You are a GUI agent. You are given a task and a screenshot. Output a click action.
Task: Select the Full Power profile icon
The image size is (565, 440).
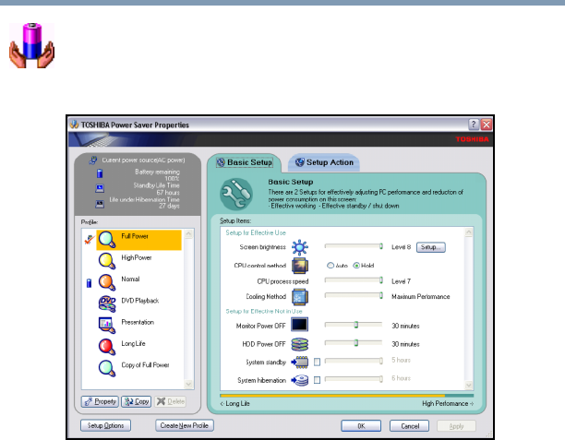(107, 240)
